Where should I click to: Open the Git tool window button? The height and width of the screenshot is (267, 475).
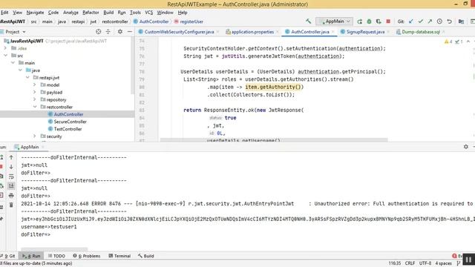[8, 256]
